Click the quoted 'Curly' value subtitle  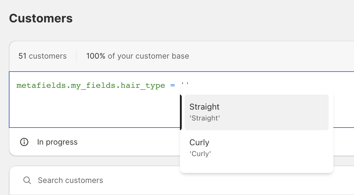[200, 153]
